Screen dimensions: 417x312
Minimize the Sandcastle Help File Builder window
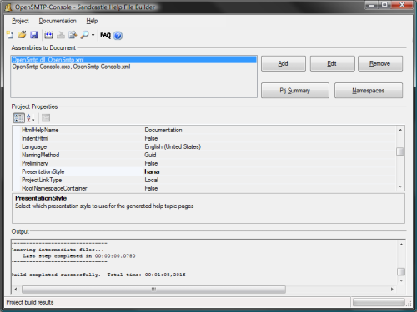coord(372,5)
